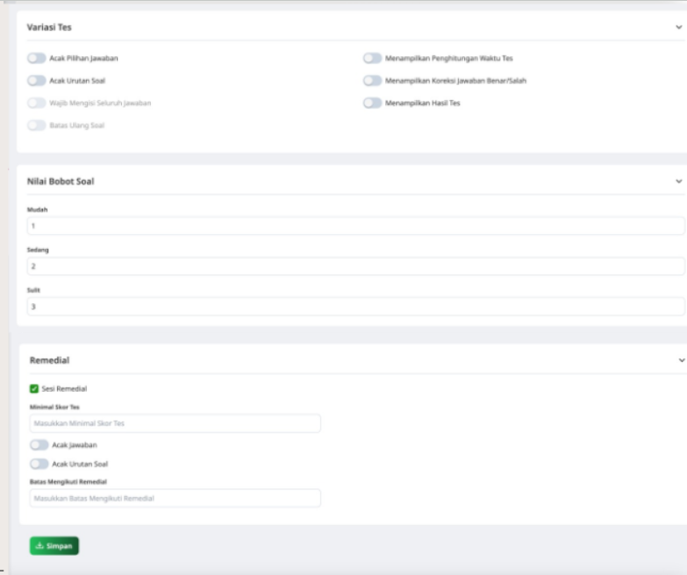Collapse the Nilai Bobot Soal chevron
This screenshot has width=687, height=575.
tap(679, 181)
